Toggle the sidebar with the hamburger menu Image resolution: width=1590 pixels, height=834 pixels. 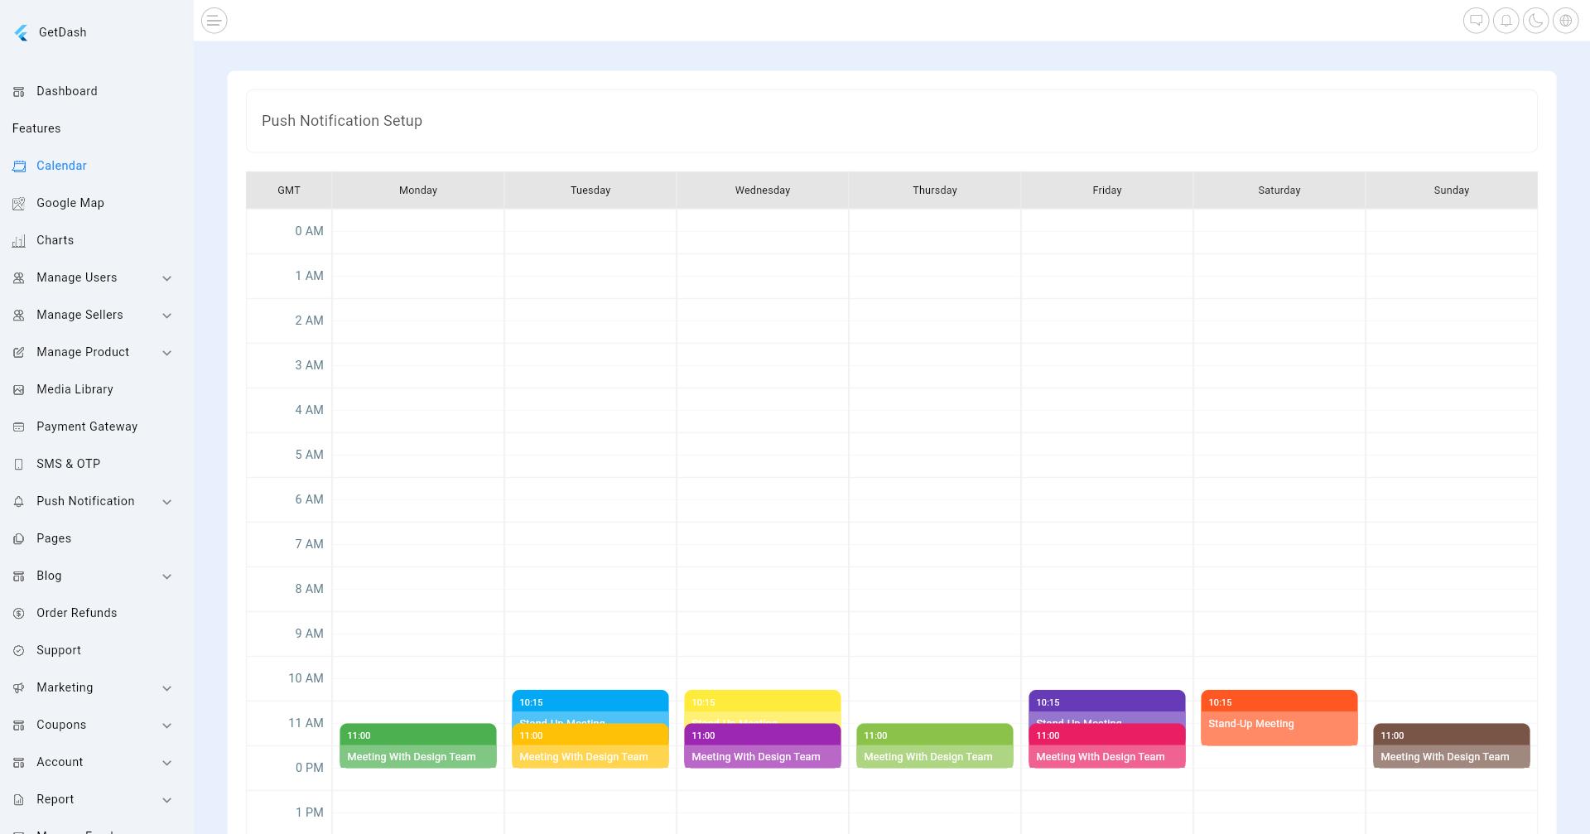tap(214, 20)
